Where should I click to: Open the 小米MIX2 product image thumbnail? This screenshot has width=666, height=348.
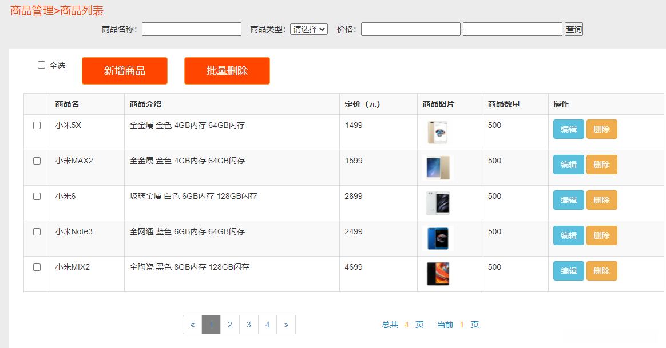[438, 274]
